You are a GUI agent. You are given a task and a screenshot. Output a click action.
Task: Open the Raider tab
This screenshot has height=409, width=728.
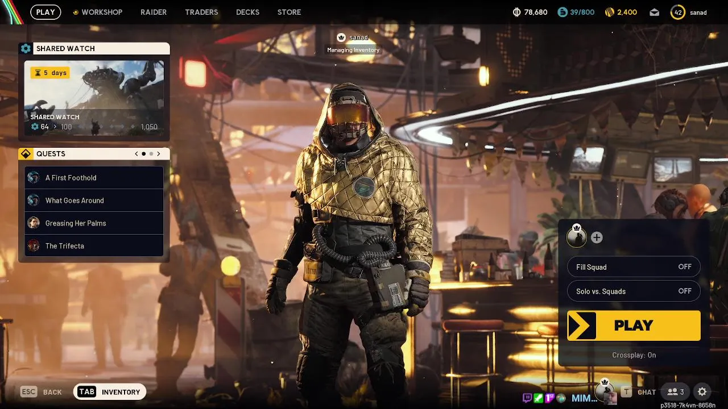pos(154,12)
